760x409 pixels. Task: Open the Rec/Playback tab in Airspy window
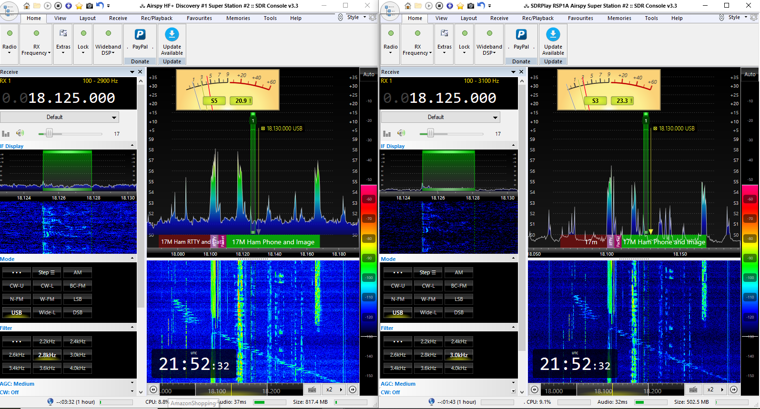pos(157,18)
